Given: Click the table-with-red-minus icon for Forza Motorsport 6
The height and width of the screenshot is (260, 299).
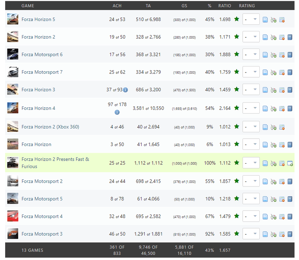Looking at the screenshot, I should 282,55.
